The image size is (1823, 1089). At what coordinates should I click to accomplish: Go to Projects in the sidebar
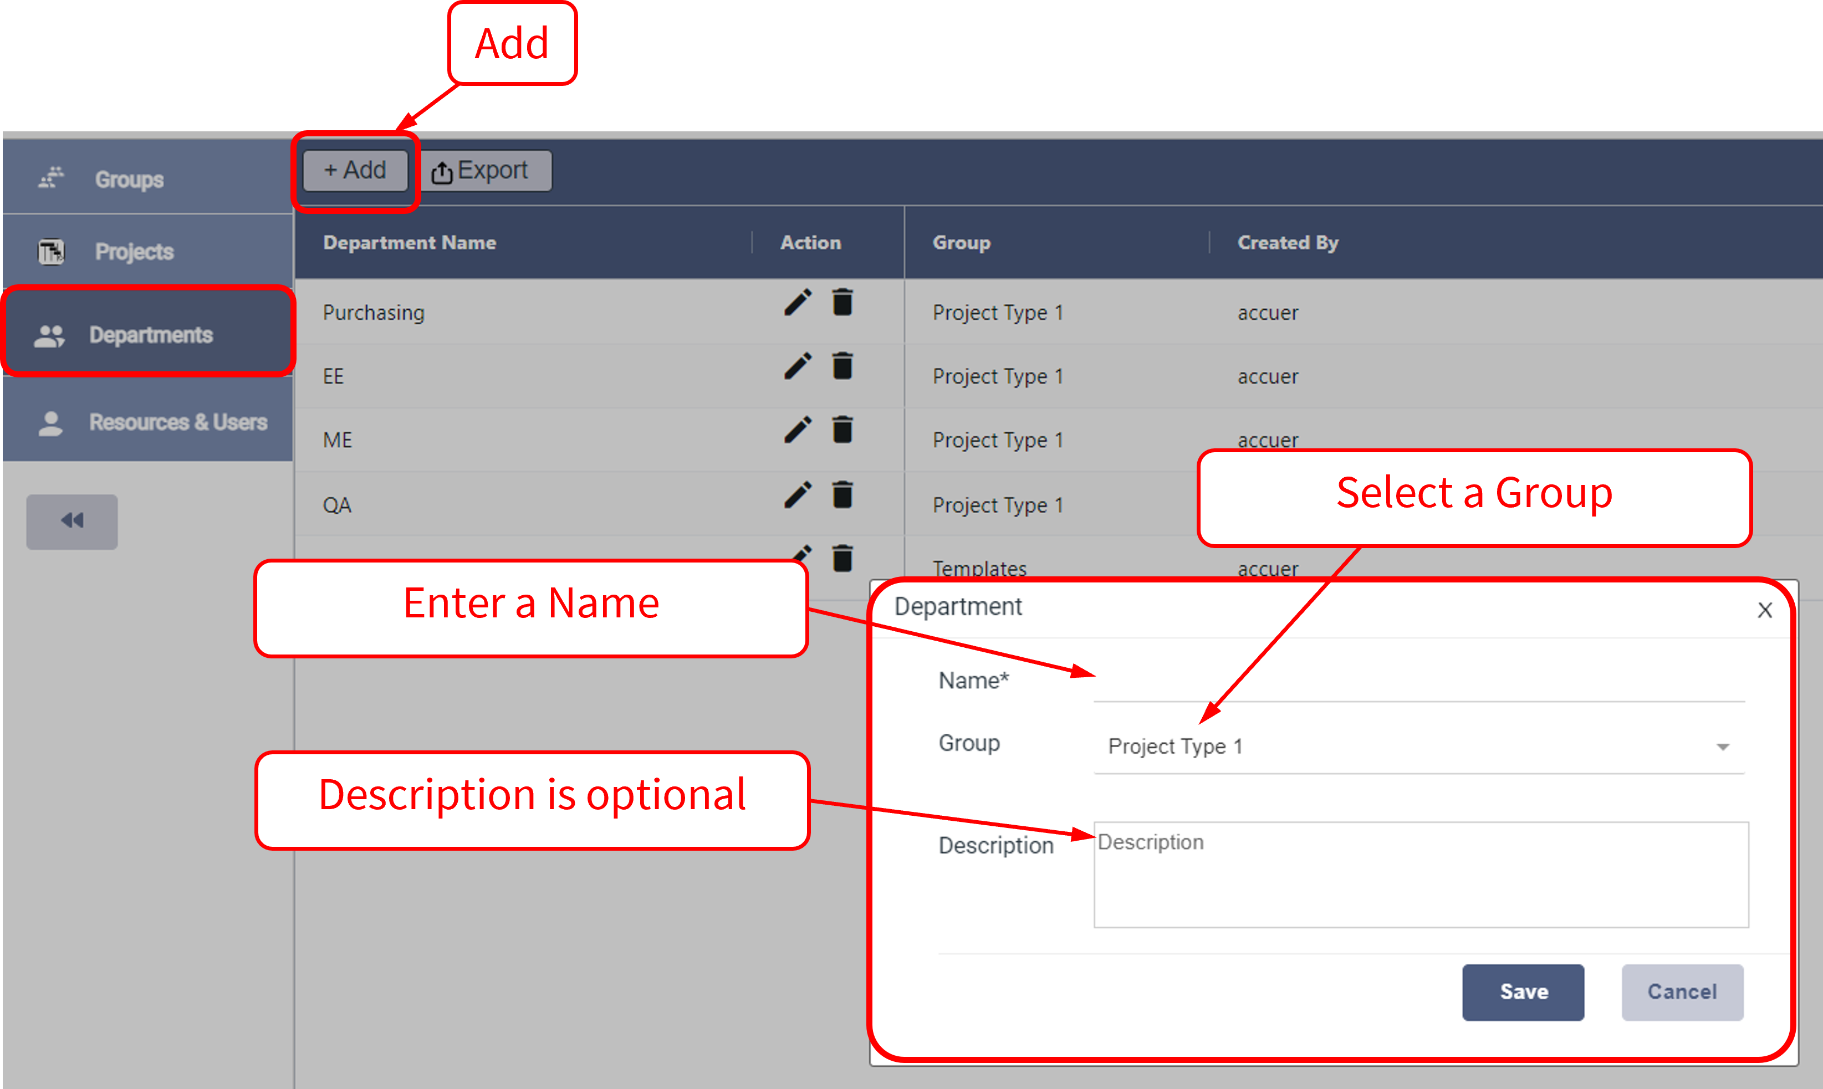click(x=134, y=252)
